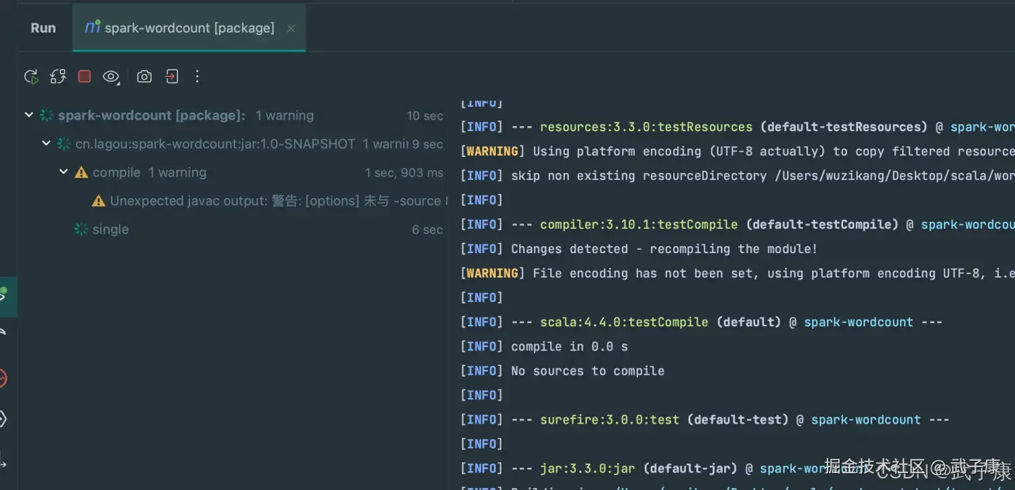Click the hexagon services icon in sidebar

3,420
